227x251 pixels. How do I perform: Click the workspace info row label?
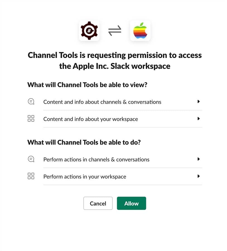(x=91, y=119)
